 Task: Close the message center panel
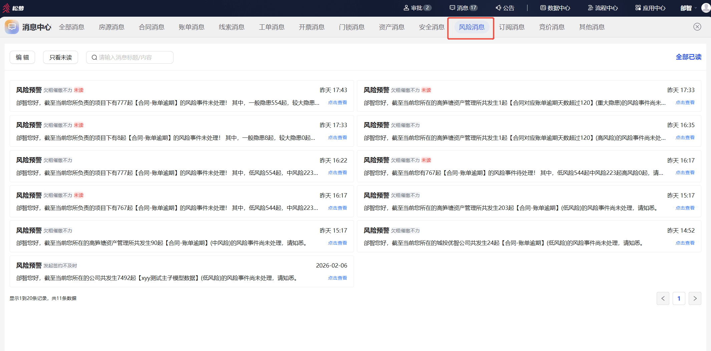pos(697,27)
